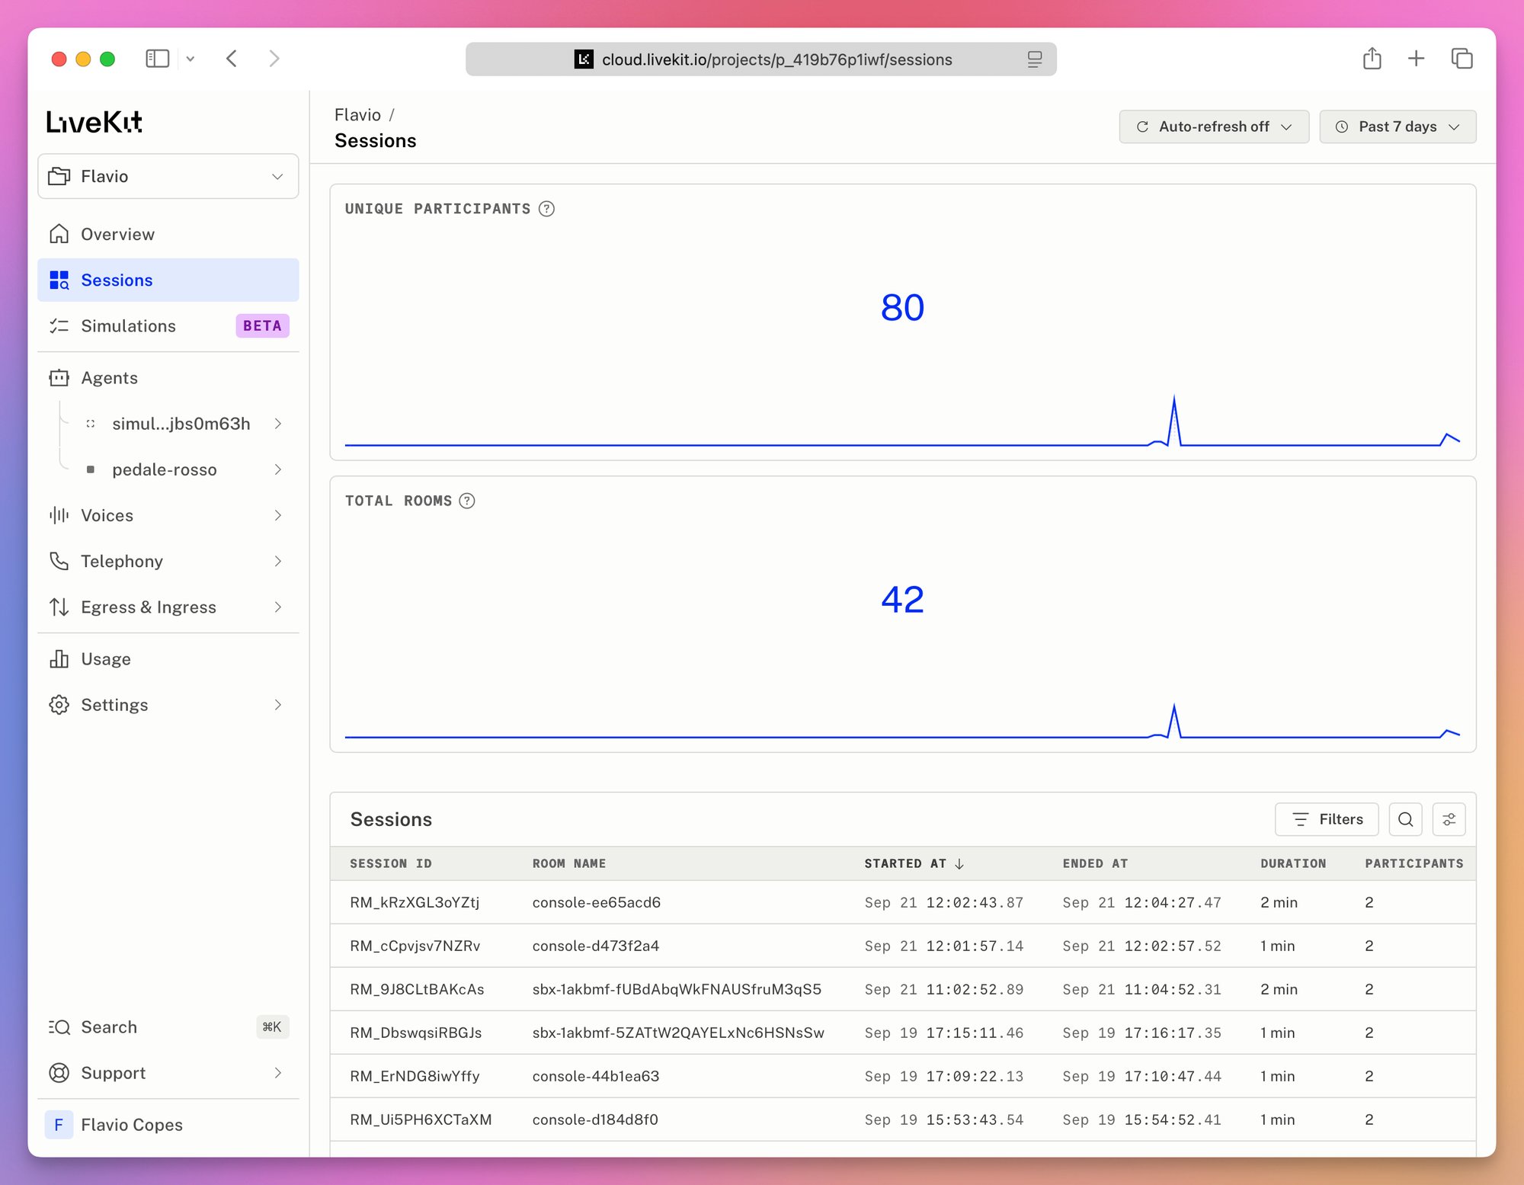Select Sessions in the sidebar
This screenshot has height=1185, width=1524.
pyautogui.click(x=168, y=280)
